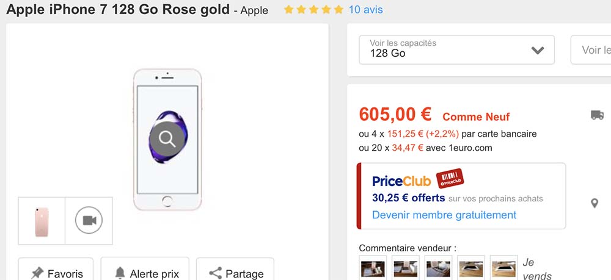611x280 pixels.
Task: Open the third seller comment photo
Action: click(438, 268)
